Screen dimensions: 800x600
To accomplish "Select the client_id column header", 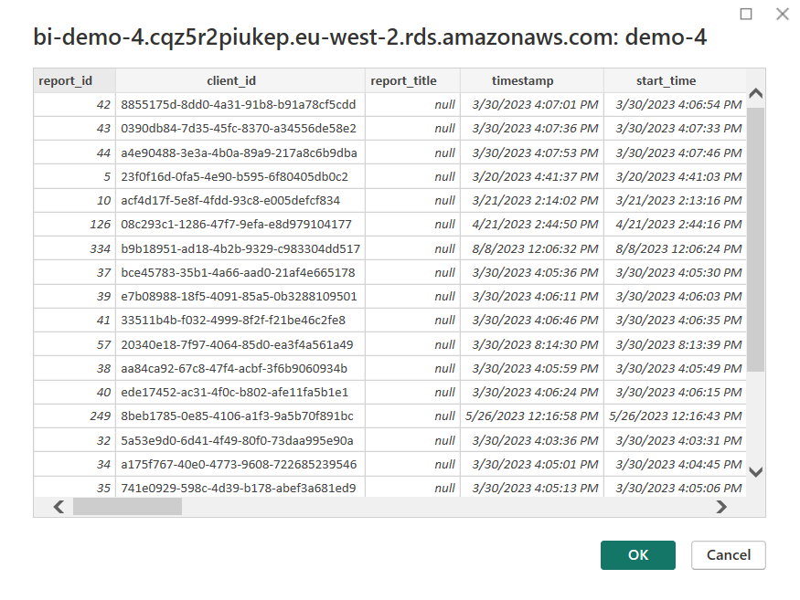I will (238, 80).
